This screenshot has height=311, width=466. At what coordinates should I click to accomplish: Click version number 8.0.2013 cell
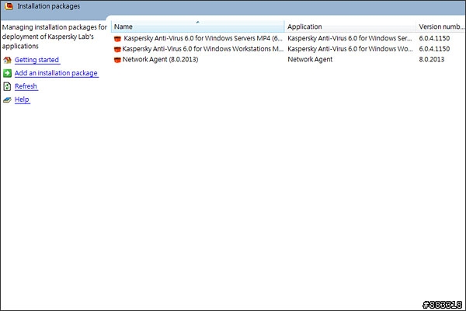(432, 60)
